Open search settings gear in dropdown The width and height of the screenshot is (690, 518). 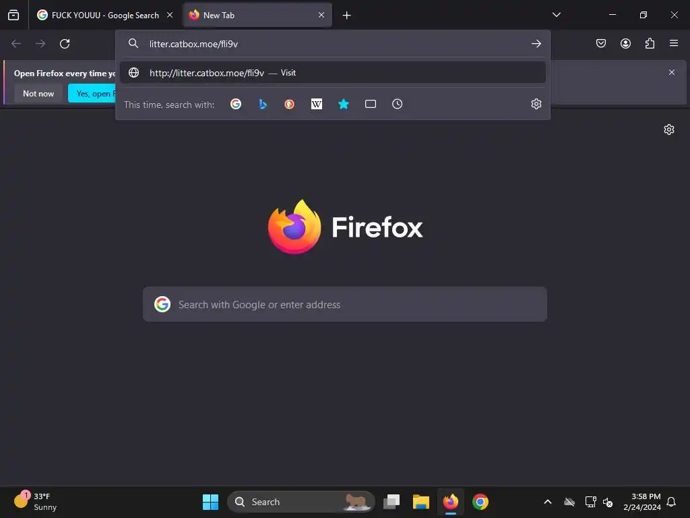[x=536, y=104]
